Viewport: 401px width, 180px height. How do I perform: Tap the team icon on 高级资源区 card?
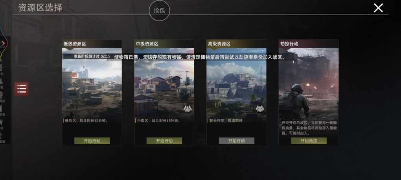pos(260,109)
